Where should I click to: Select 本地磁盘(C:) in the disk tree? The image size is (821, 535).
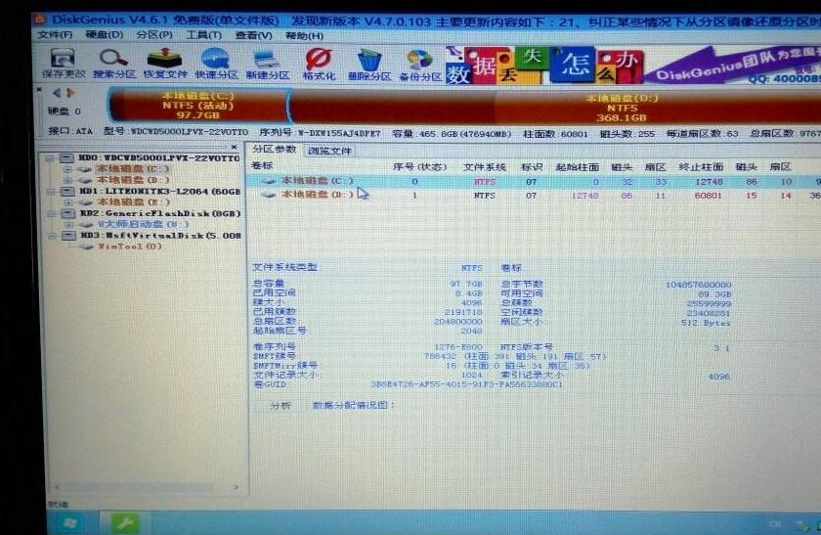[x=133, y=169]
